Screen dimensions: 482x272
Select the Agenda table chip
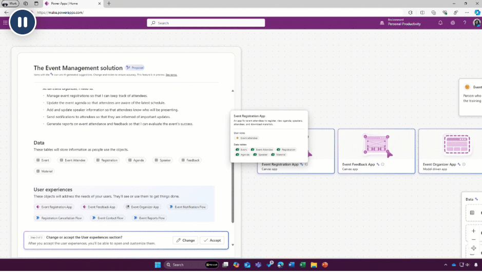pyautogui.click(x=136, y=160)
